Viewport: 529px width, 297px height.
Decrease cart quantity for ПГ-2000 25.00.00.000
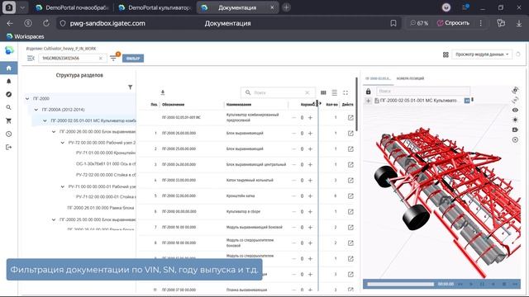[x=294, y=148]
